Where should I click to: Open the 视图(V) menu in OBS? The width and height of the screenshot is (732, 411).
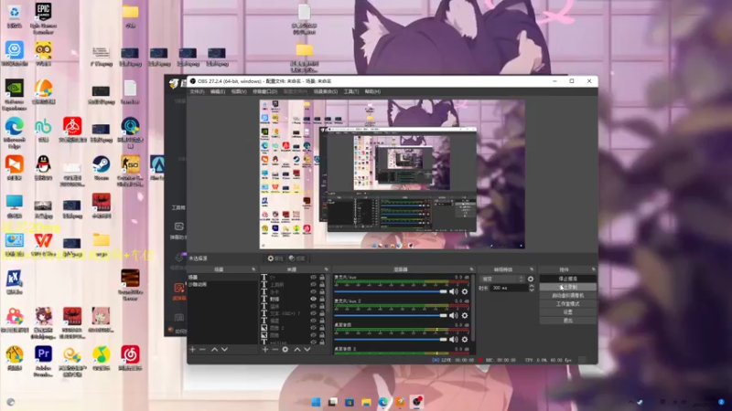(x=239, y=92)
